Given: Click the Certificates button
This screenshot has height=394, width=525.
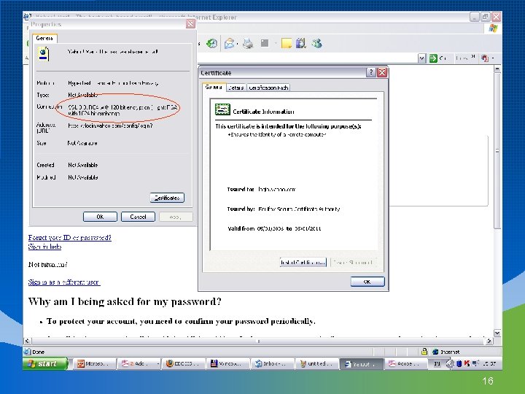Looking at the screenshot, I should tap(167, 198).
